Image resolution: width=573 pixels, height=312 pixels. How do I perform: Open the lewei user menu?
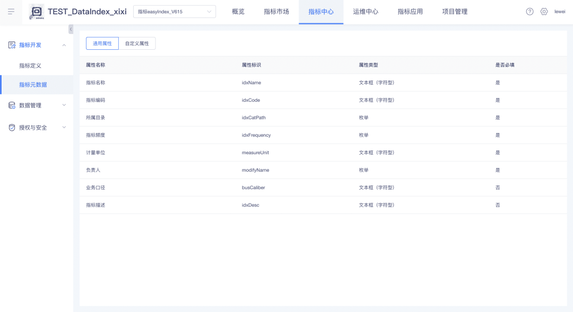[x=560, y=12]
